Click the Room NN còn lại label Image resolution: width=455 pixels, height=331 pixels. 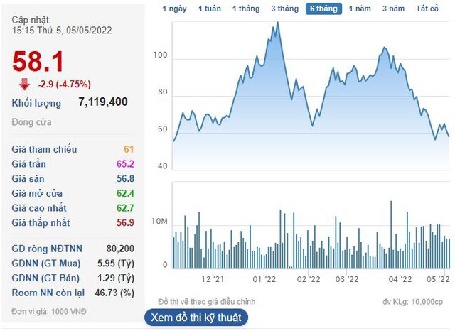[x=48, y=293]
